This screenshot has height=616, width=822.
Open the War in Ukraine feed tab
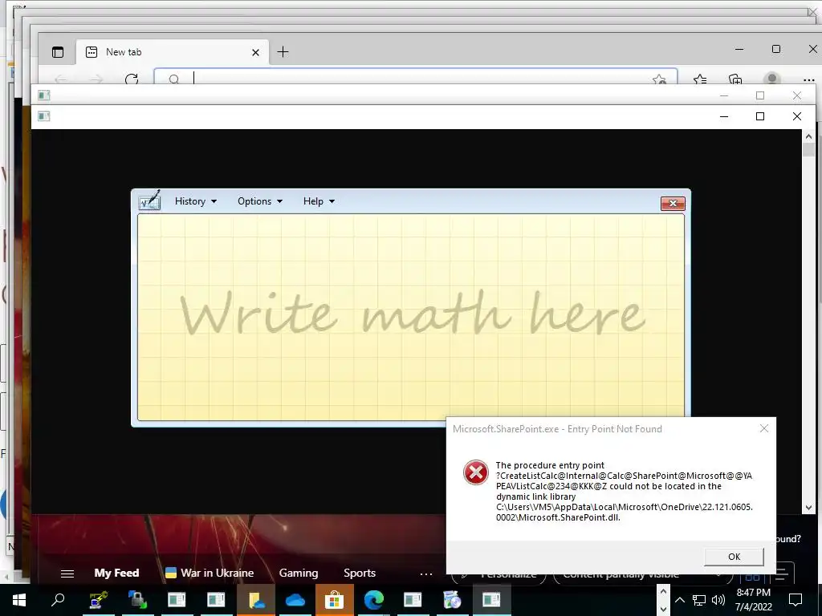210,573
